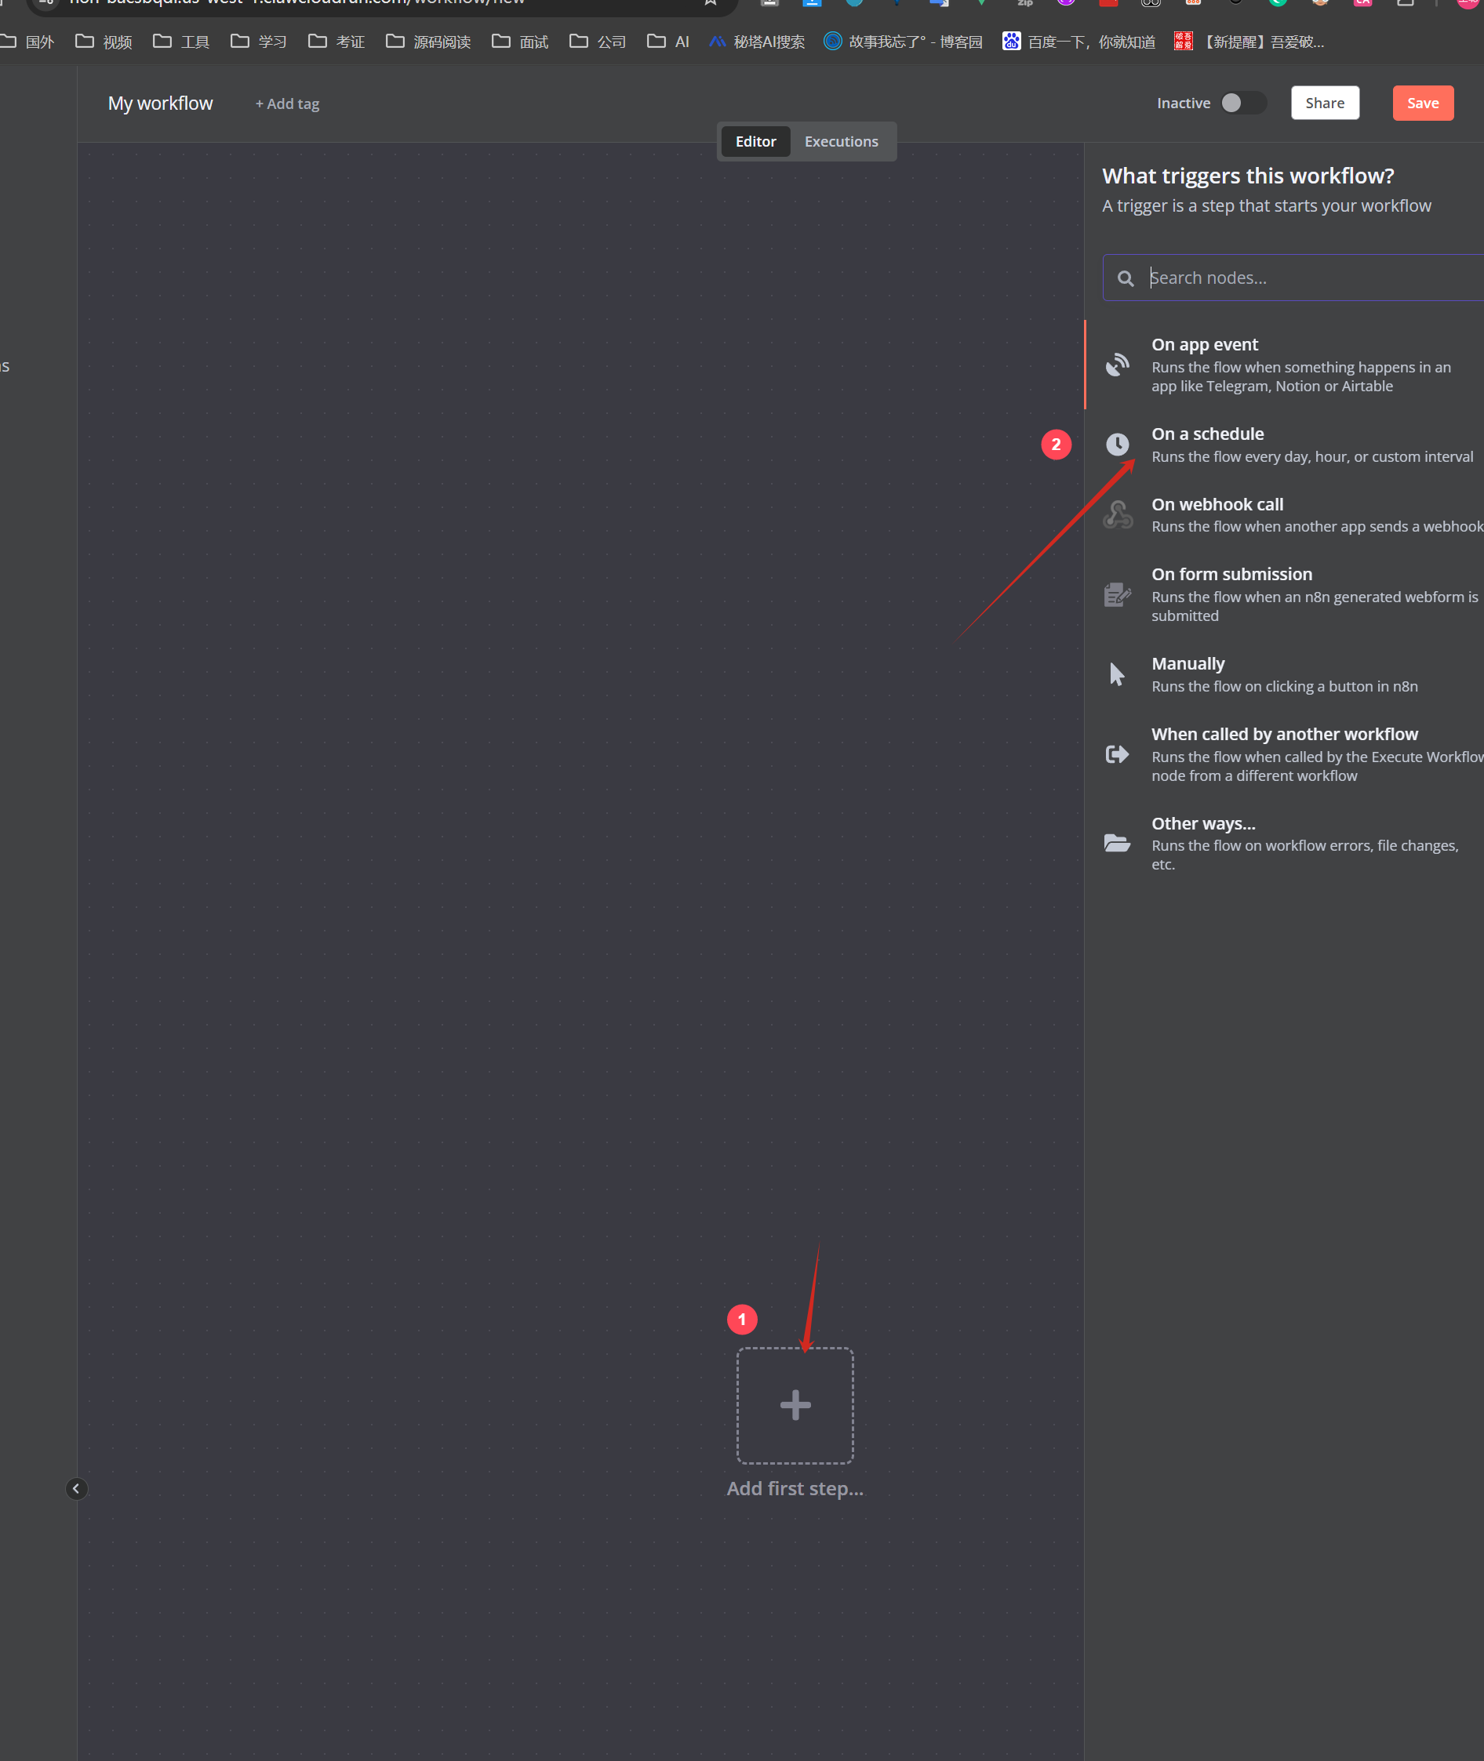Open the 考证 bookmark folder

(336, 42)
